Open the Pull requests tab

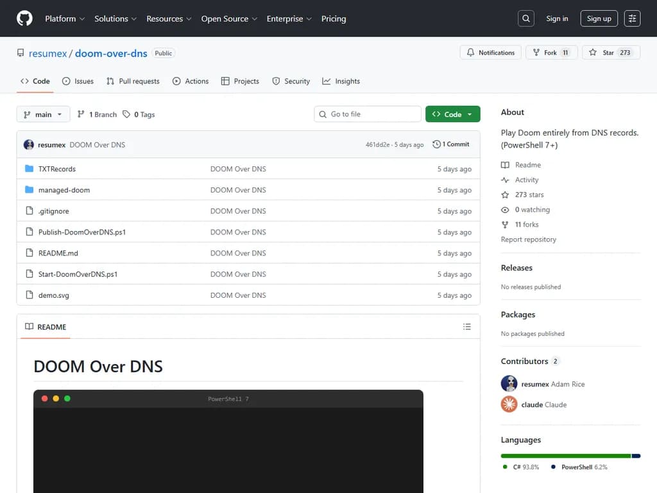[133, 82]
